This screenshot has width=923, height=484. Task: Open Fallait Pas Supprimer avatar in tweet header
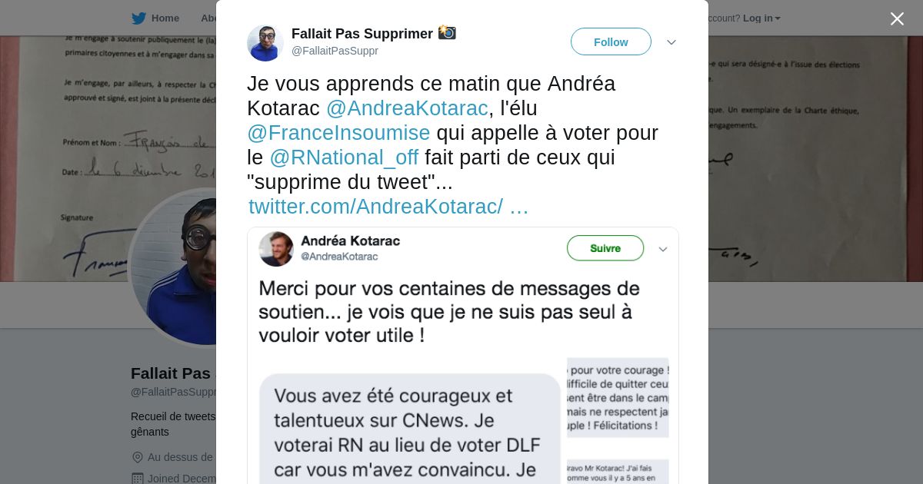(x=265, y=43)
